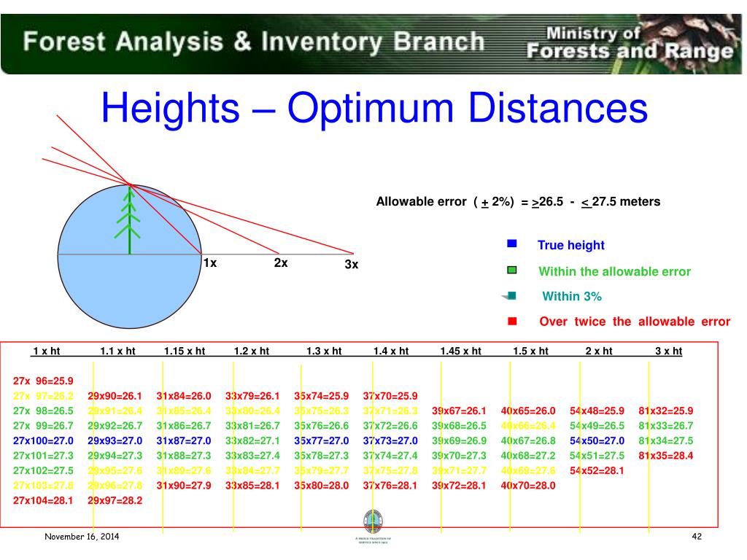The image size is (747, 560).
Task: Click the red square beside Over twice the allowable error
Action: [512, 322]
